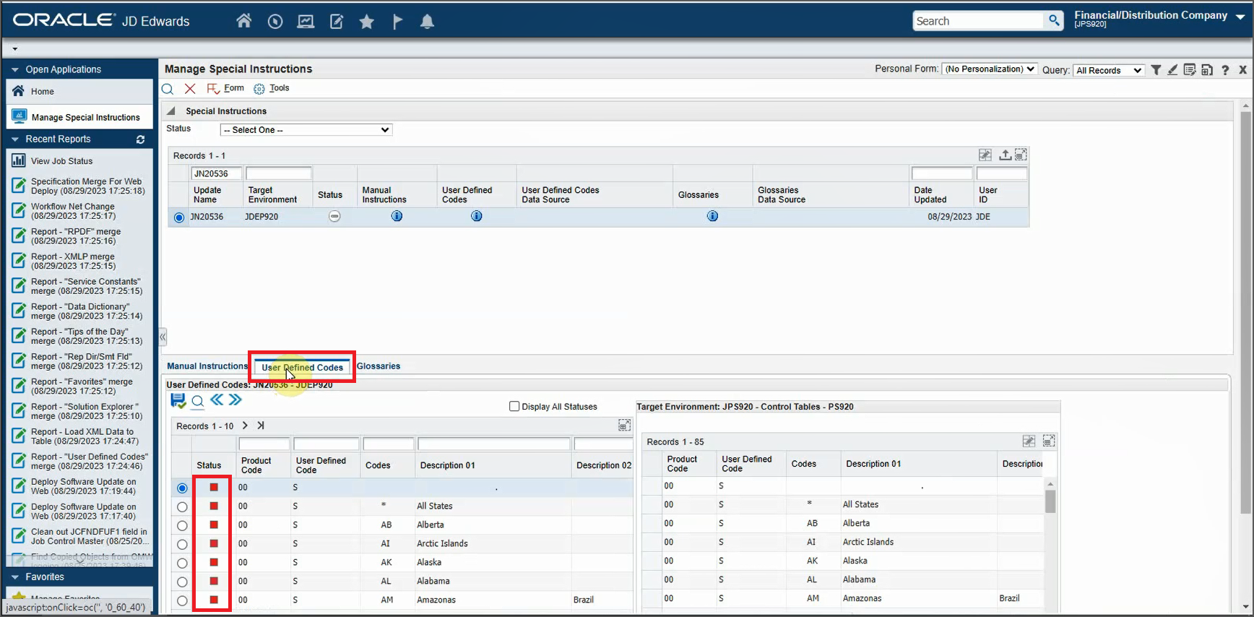Image resolution: width=1254 pixels, height=617 pixels.
Task: Click the header Search input field
Action: point(979,21)
